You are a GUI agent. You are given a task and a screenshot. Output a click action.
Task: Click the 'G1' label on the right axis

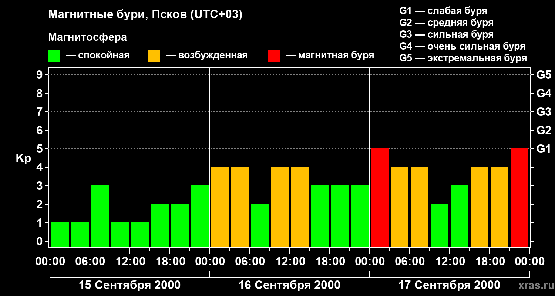(544, 149)
